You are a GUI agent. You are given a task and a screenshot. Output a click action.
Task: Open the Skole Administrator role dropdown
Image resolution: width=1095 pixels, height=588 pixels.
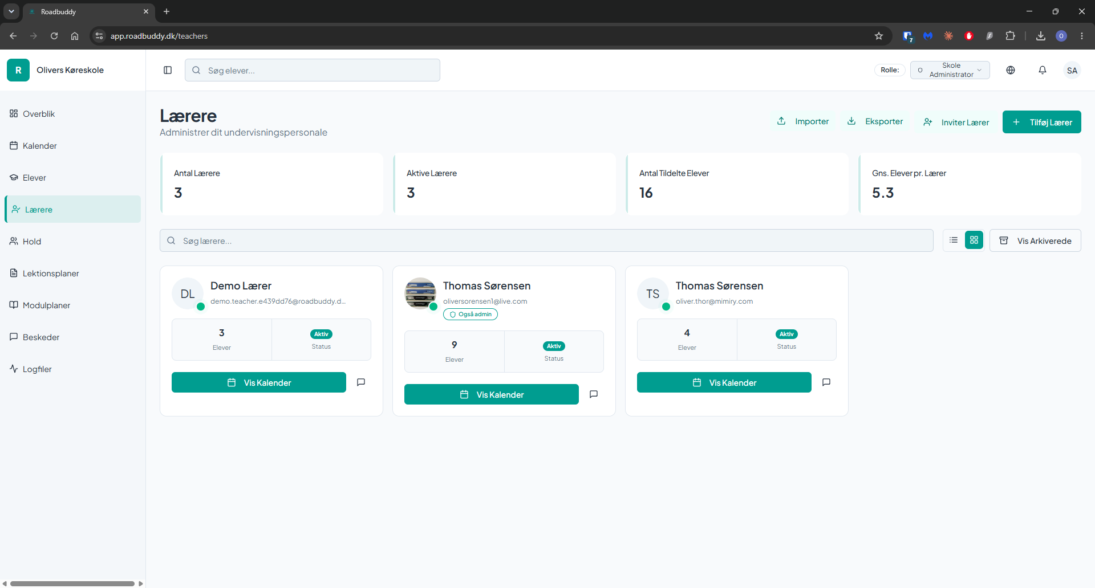950,70
